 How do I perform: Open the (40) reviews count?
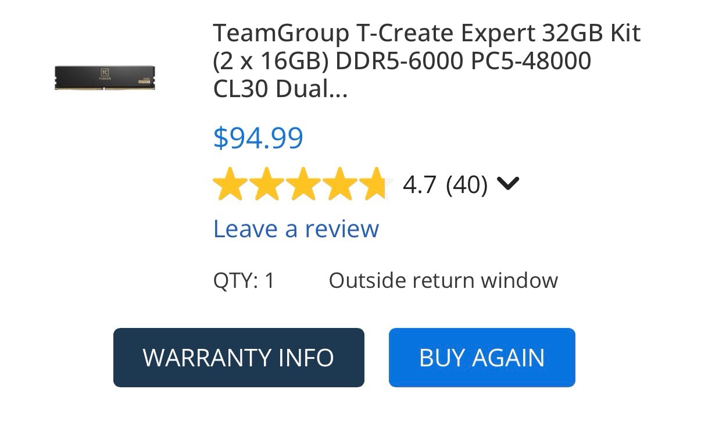click(x=467, y=185)
